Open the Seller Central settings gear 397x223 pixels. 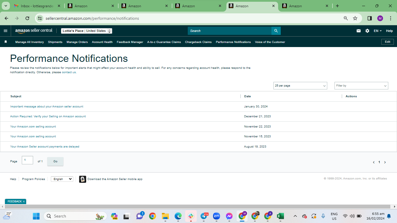pos(367,31)
